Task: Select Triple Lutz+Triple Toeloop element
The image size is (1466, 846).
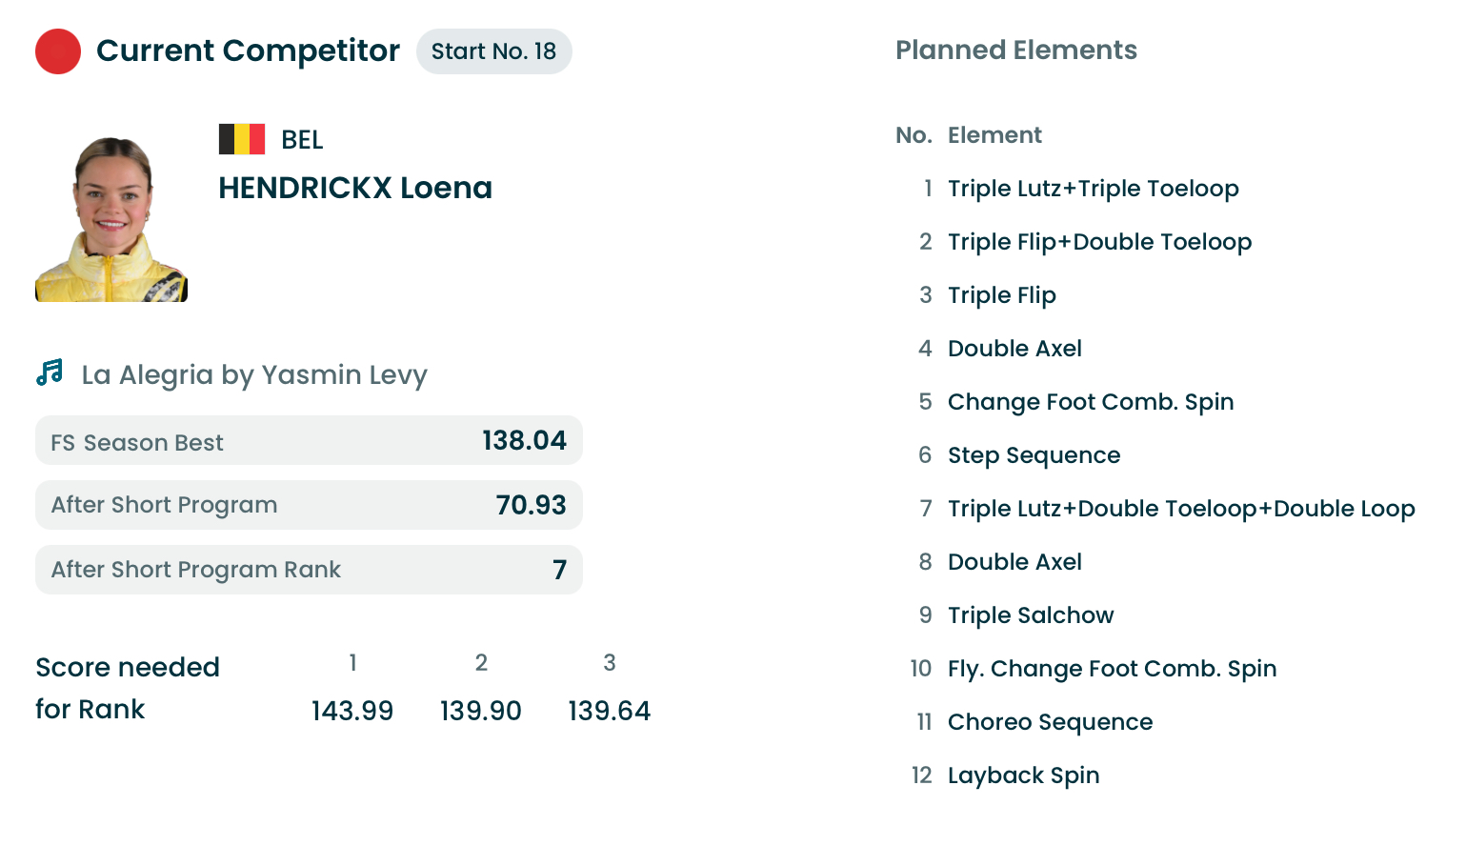Action: (x=1093, y=189)
